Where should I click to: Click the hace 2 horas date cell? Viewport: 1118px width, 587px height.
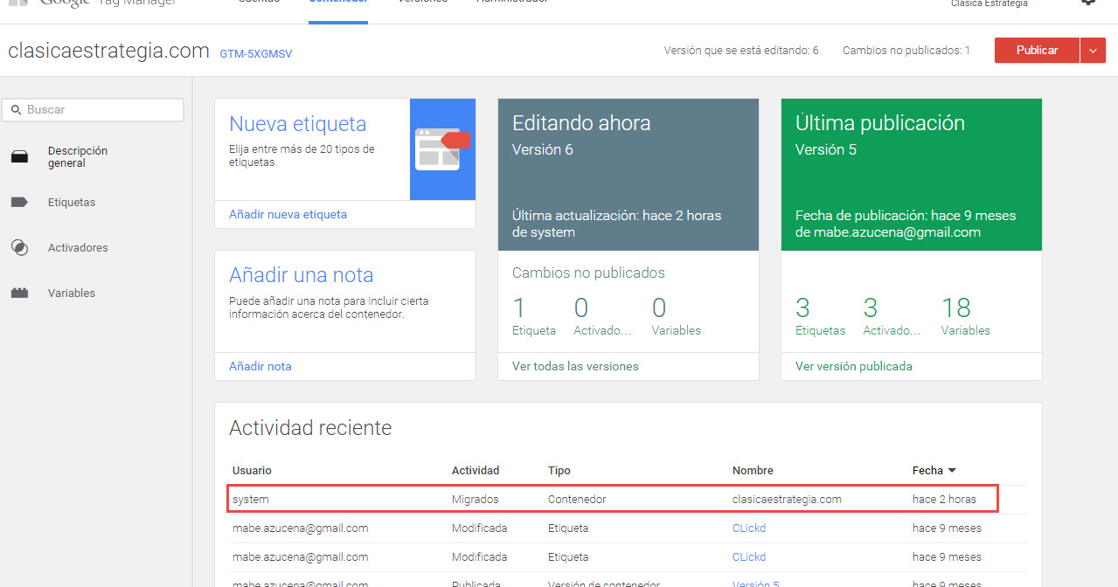[x=944, y=500]
